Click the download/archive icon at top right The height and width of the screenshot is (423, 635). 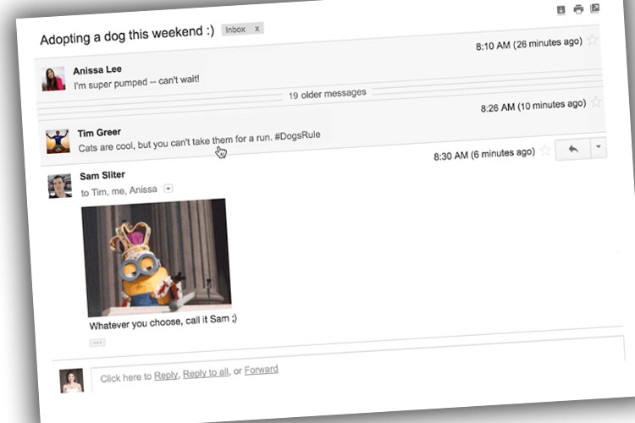[560, 9]
